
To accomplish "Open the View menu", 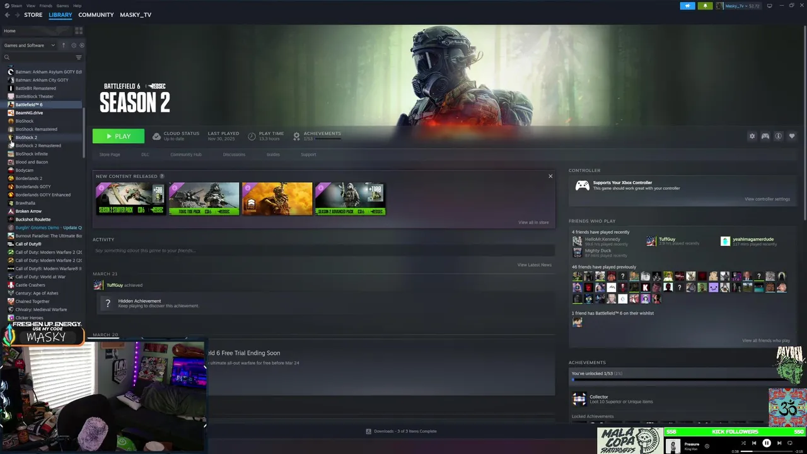I will [30, 6].
